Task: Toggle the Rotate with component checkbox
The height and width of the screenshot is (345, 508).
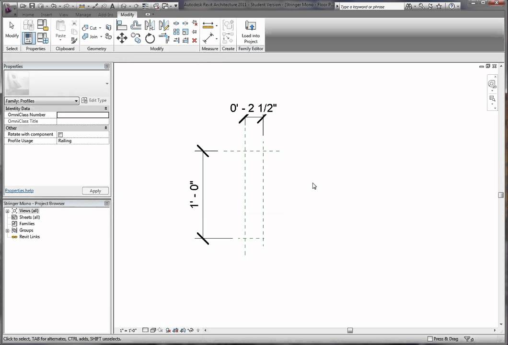Action: coord(60,134)
